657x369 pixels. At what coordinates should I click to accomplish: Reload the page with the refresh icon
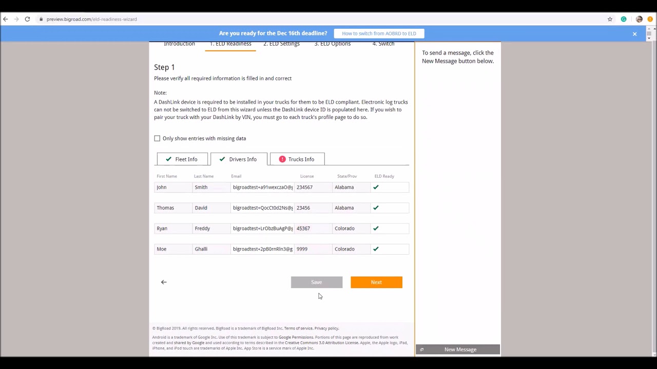tap(27, 19)
